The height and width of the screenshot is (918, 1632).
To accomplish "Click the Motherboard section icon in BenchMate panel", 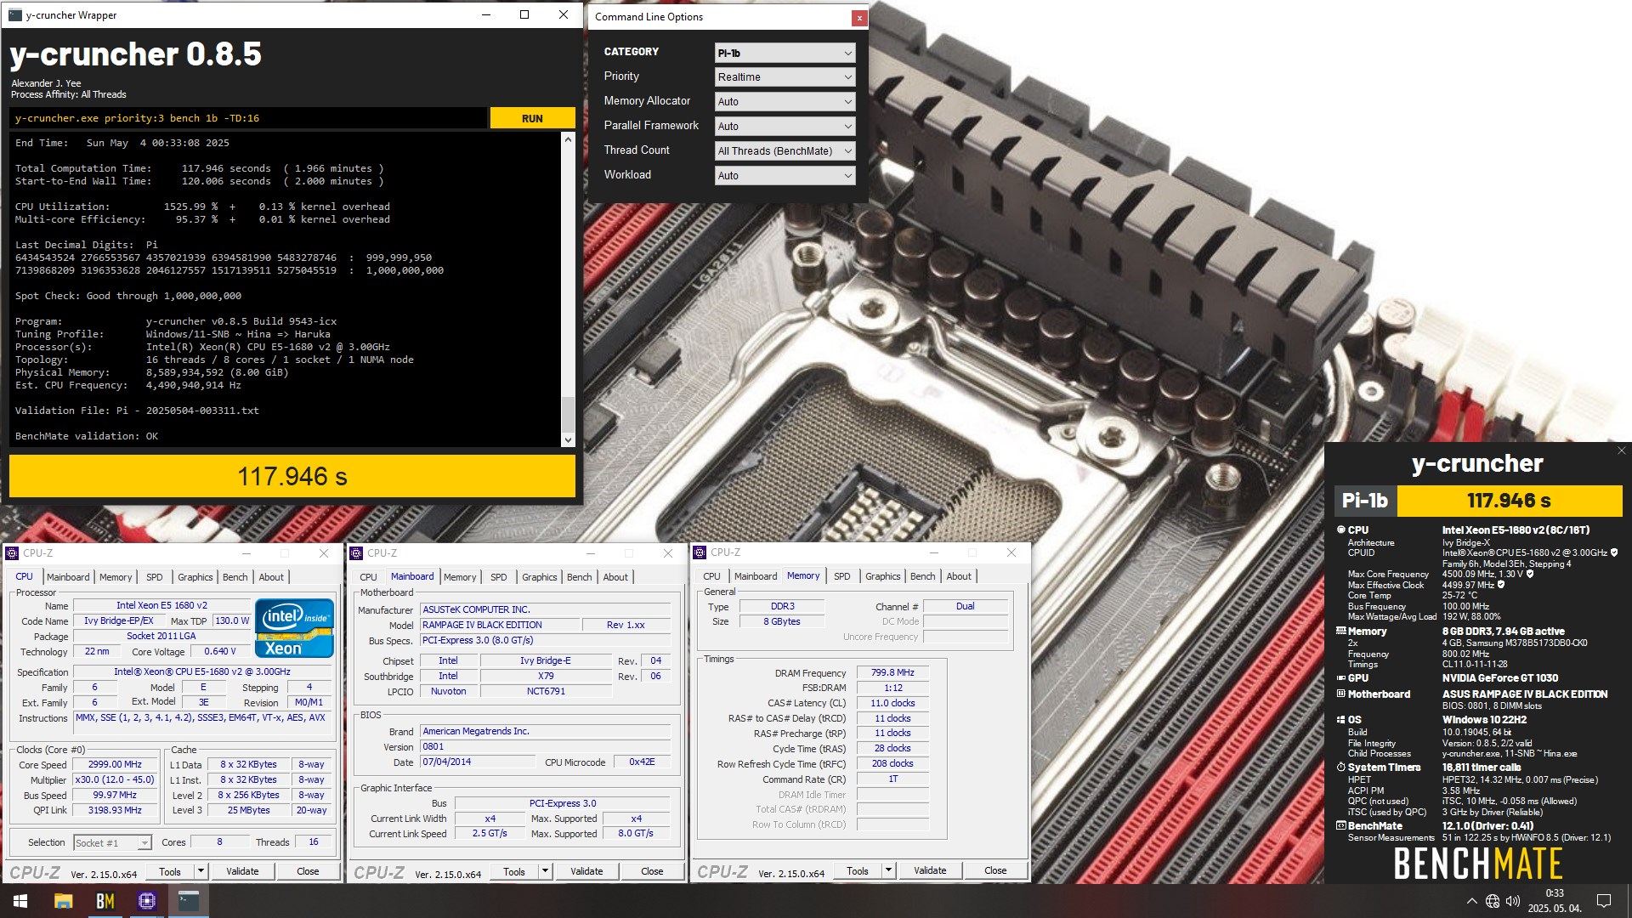I will click(1340, 694).
